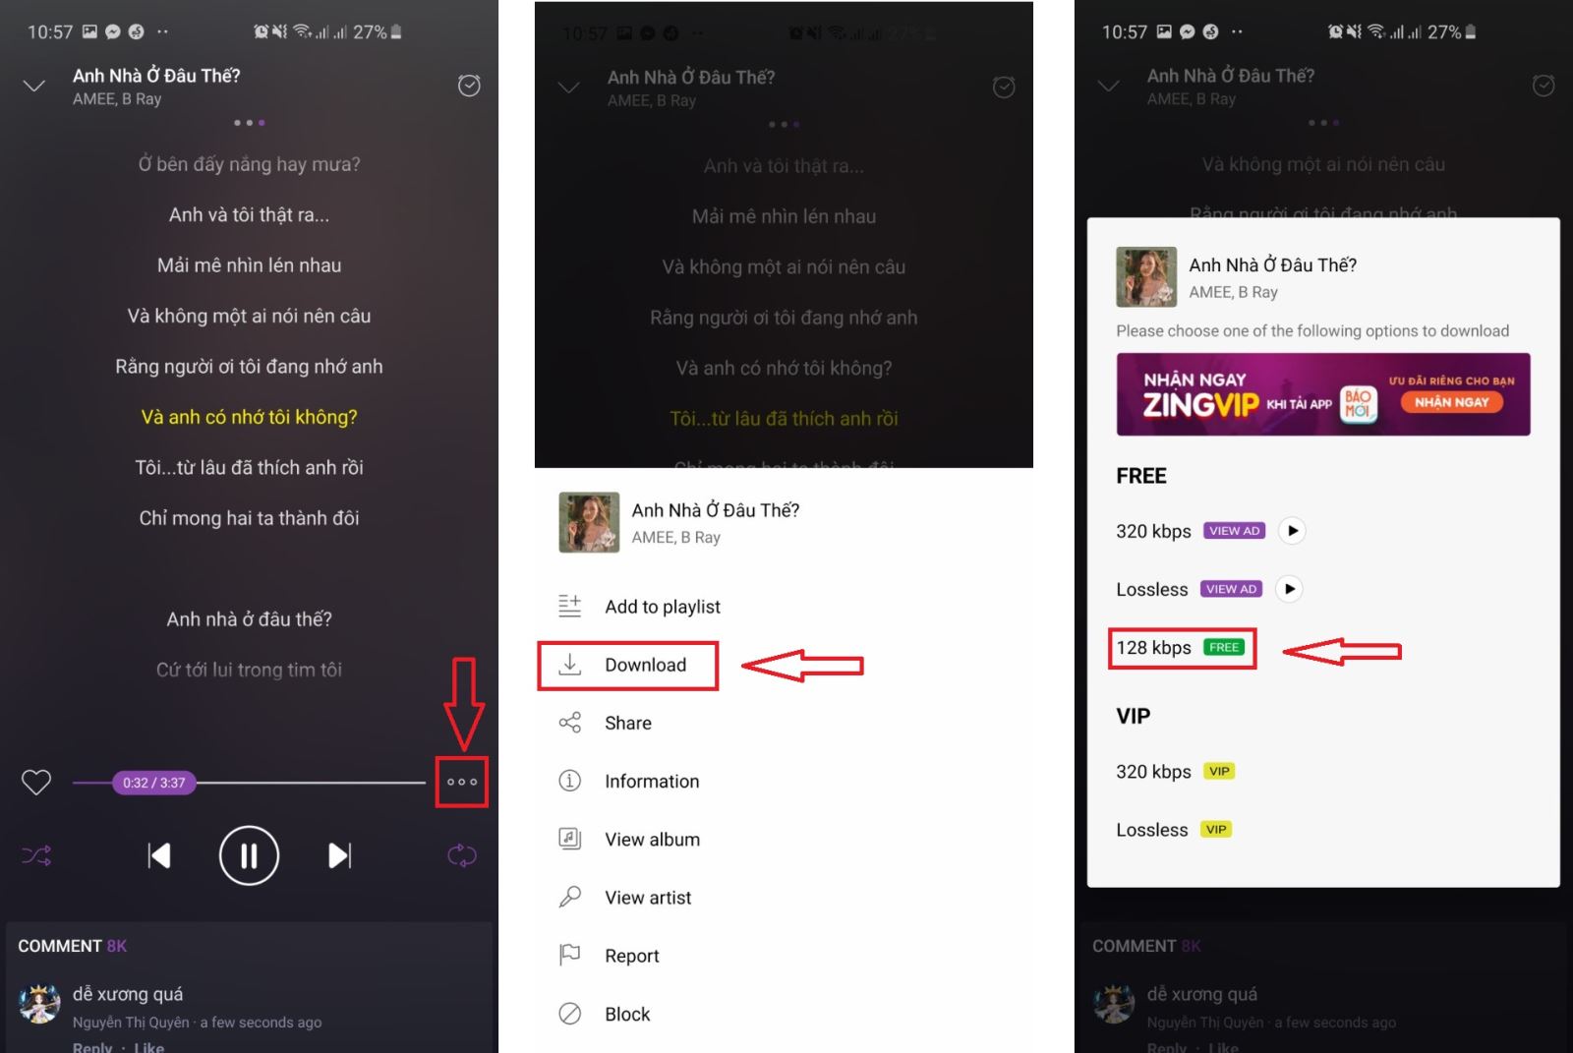This screenshot has width=1573, height=1053.
Task: Play ad for free 320 kbps download
Action: (1293, 531)
